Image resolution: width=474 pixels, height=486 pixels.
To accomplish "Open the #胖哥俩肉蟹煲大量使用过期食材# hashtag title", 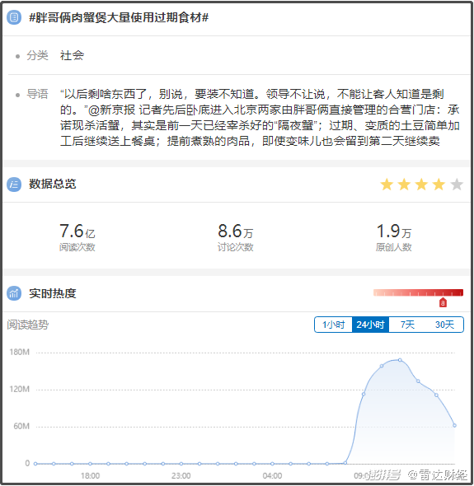I will pyautogui.click(x=119, y=17).
